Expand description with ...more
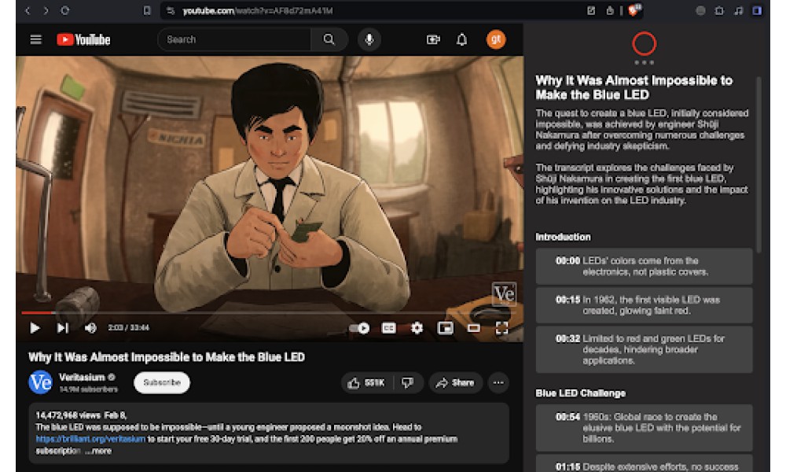 click(x=98, y=451)
